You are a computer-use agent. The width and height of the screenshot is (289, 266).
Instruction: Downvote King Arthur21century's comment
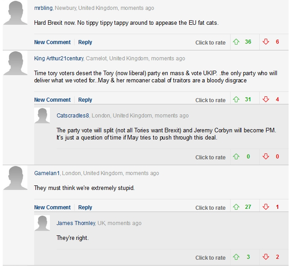266,99
